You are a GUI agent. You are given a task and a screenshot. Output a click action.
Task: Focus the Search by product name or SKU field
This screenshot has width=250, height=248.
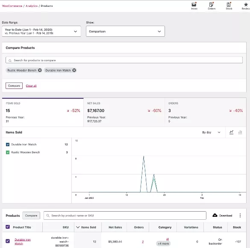tap(125, 216)
